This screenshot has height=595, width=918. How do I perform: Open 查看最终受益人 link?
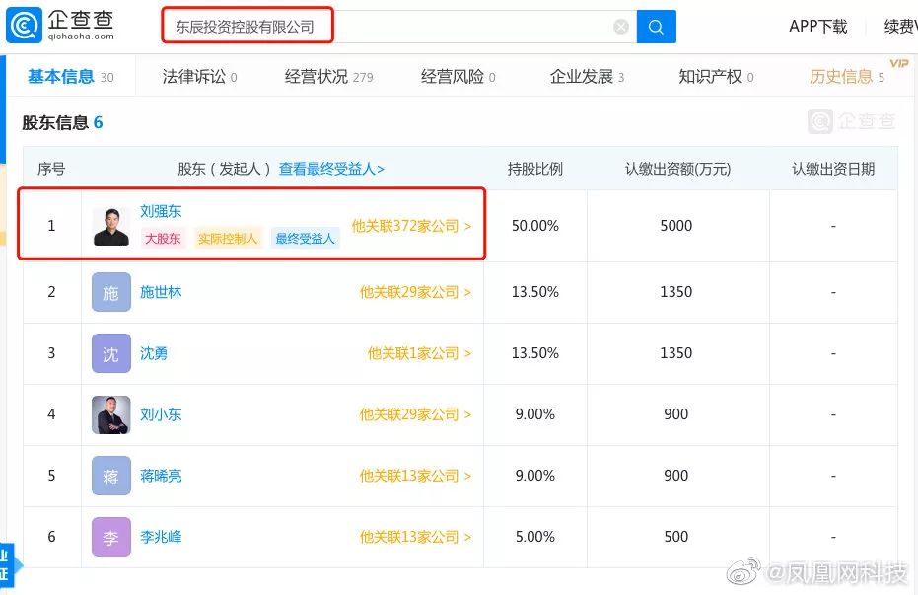[x=331, y=169]
